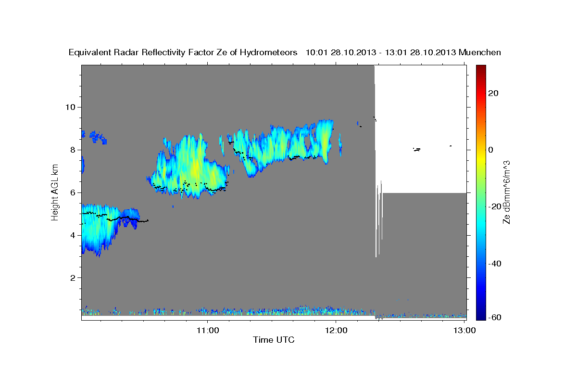
Task: Click the '10' height tick label
Action: tap(72, 107)
